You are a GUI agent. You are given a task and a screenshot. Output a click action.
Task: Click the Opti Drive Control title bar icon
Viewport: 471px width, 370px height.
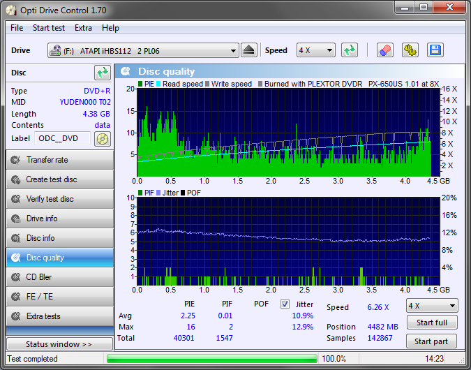point(11,10)
